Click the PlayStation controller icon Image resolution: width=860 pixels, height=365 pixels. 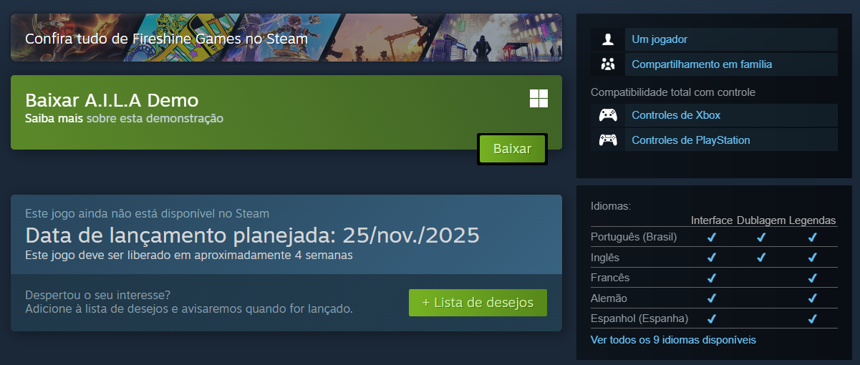tap(608, 140)
